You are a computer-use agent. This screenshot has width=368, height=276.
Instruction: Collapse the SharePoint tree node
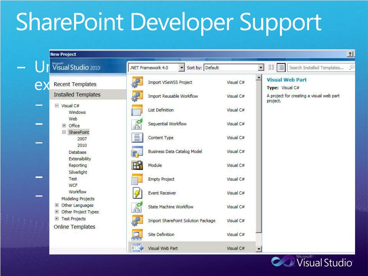point(64,132)
